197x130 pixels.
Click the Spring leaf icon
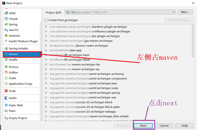click(x=6, y=24)
